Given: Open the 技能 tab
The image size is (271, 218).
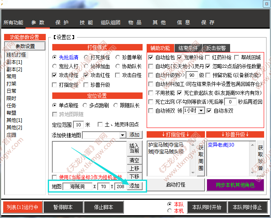Looking at the screenshot, I should coord(86,22).
